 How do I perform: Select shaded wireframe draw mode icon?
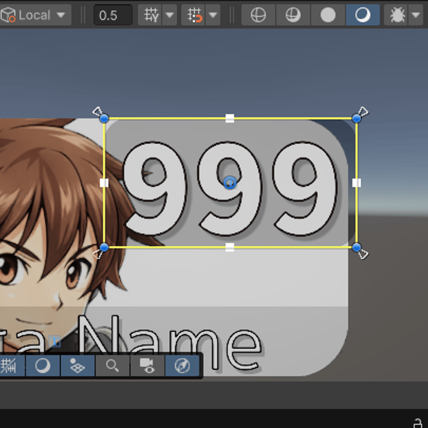point(293,15)
